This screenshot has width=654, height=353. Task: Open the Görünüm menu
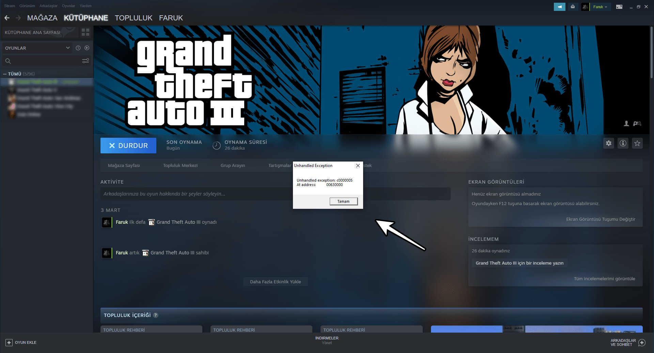[27, 6]
